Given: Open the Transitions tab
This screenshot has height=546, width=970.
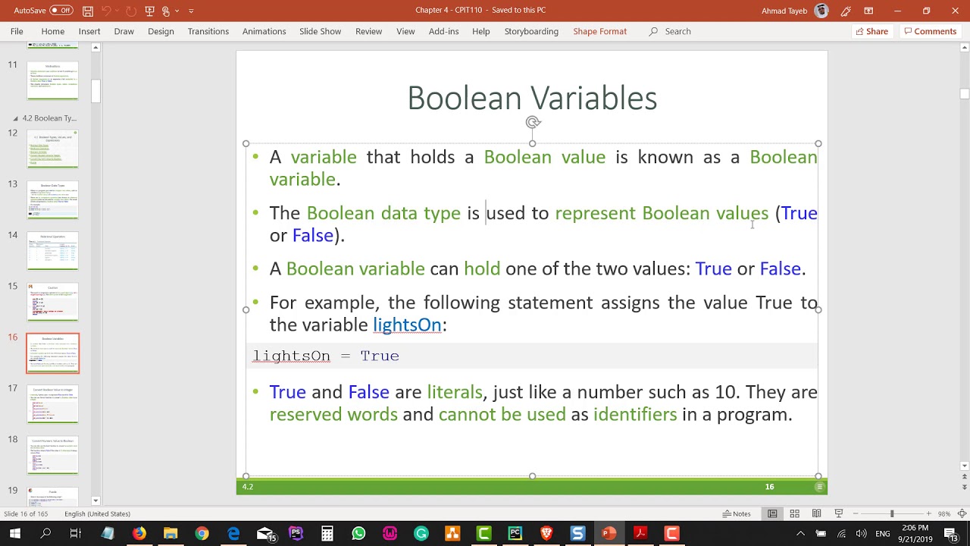Looking at the screenshot, I should pyautogui.click(x=208, y=31).
